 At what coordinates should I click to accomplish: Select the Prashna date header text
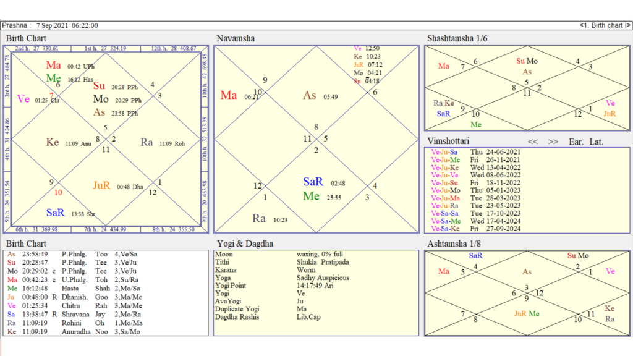[x=50, y=25]
